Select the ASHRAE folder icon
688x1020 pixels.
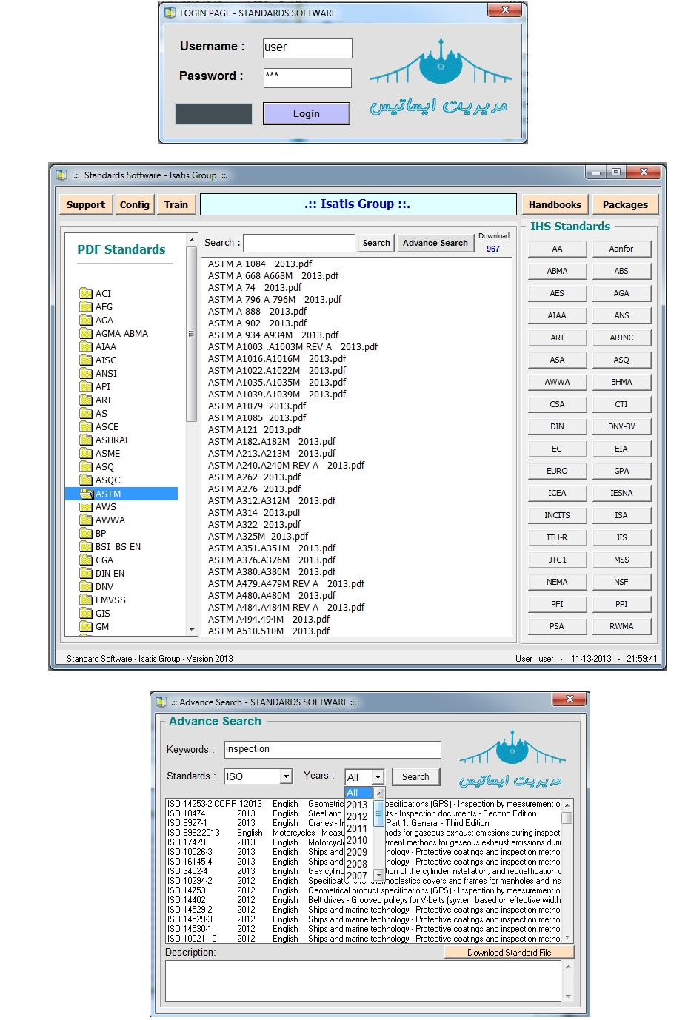[x=86, y=440]
